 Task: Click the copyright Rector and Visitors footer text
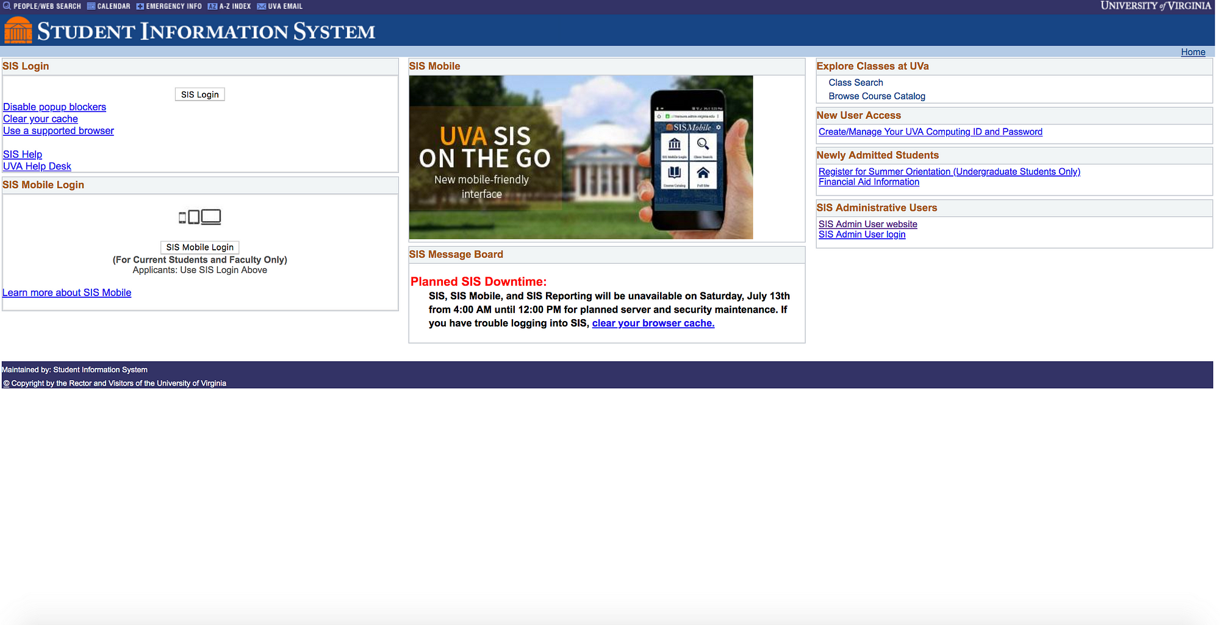[x=114, y=383]
